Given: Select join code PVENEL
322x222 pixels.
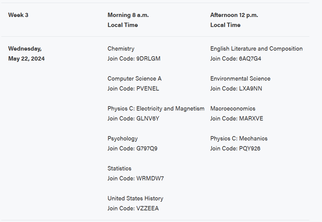Looking at the screenshot, I should (148, 89).
